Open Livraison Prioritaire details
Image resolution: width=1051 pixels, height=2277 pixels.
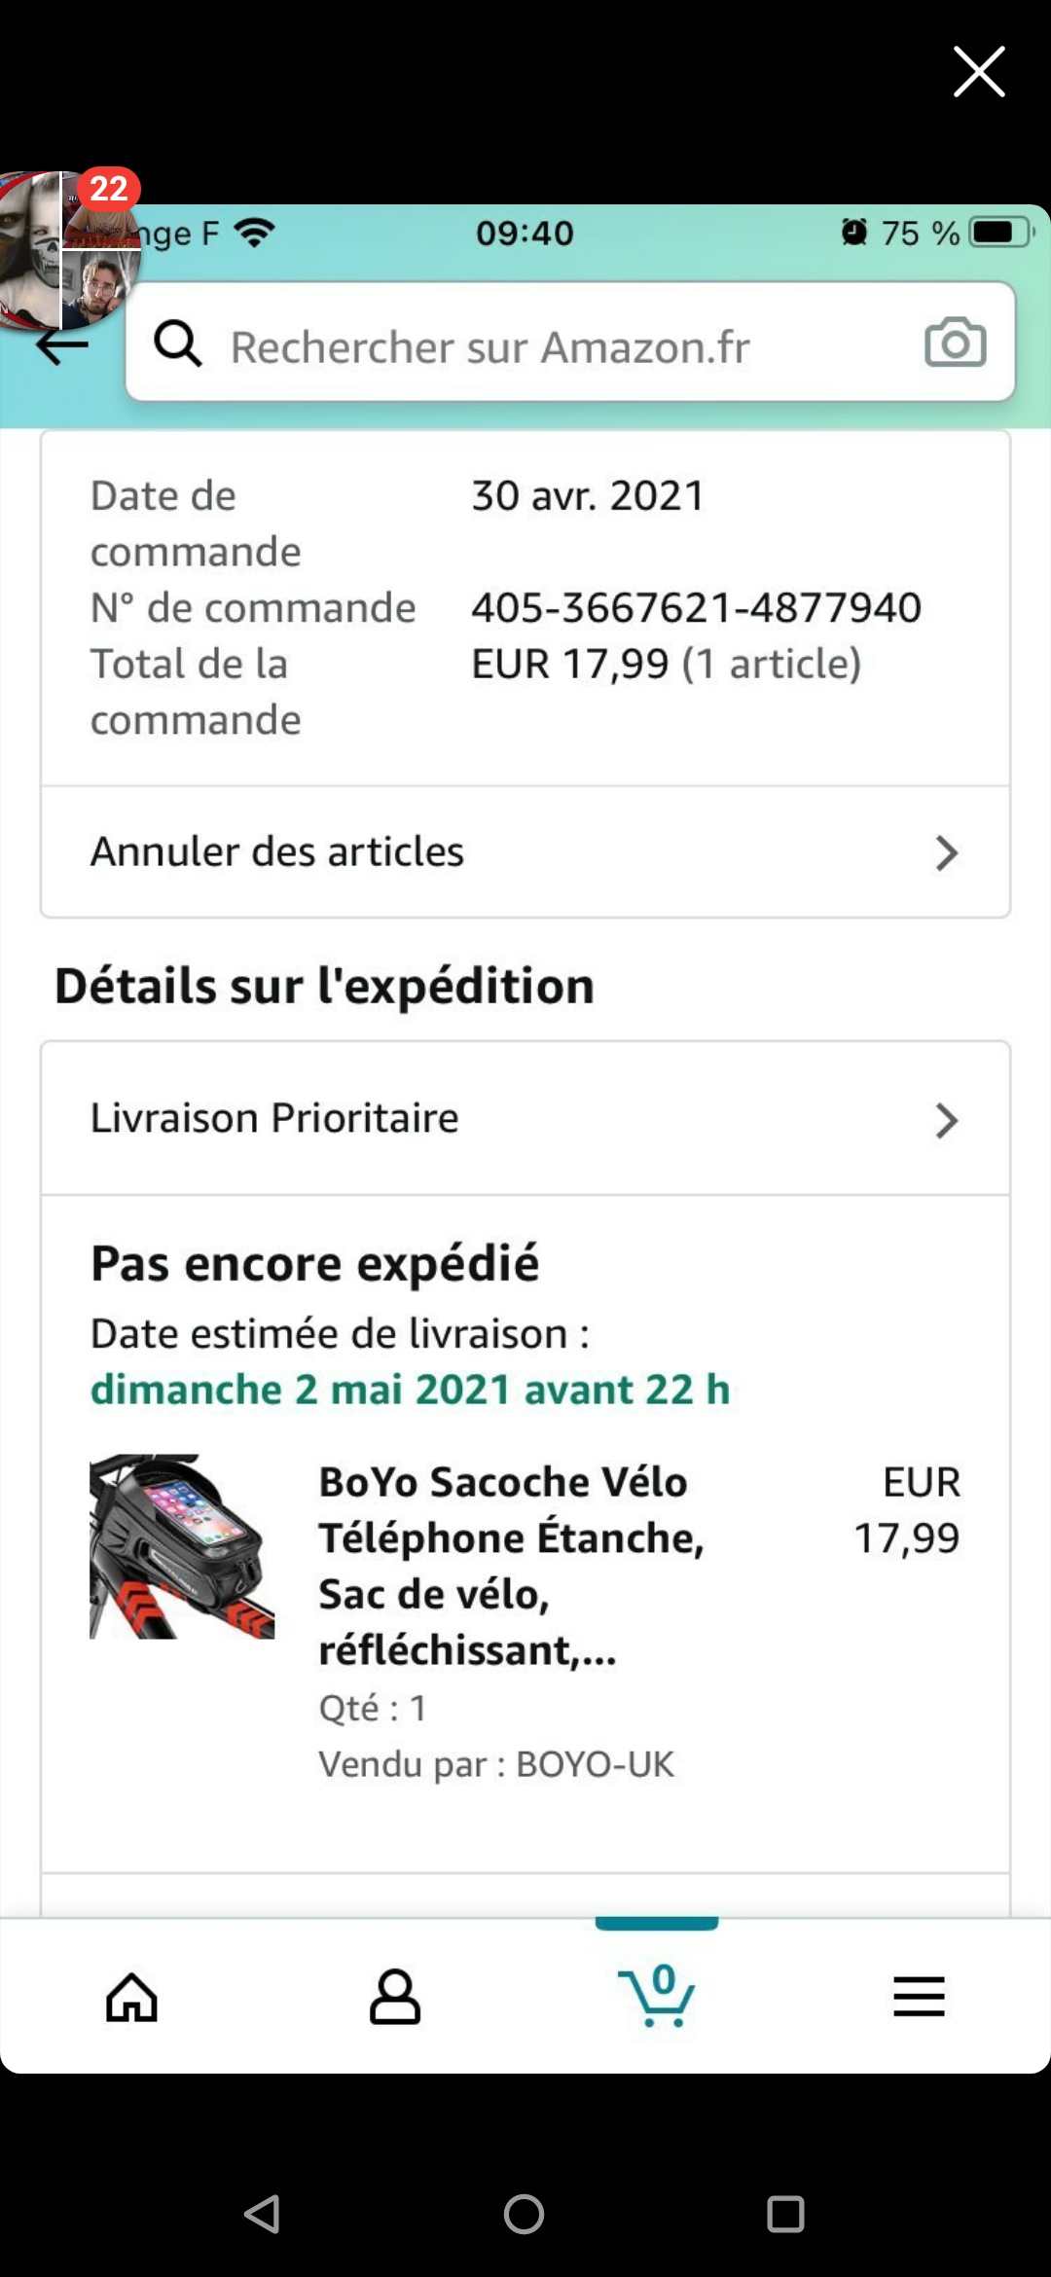(x=274, y=1118)
